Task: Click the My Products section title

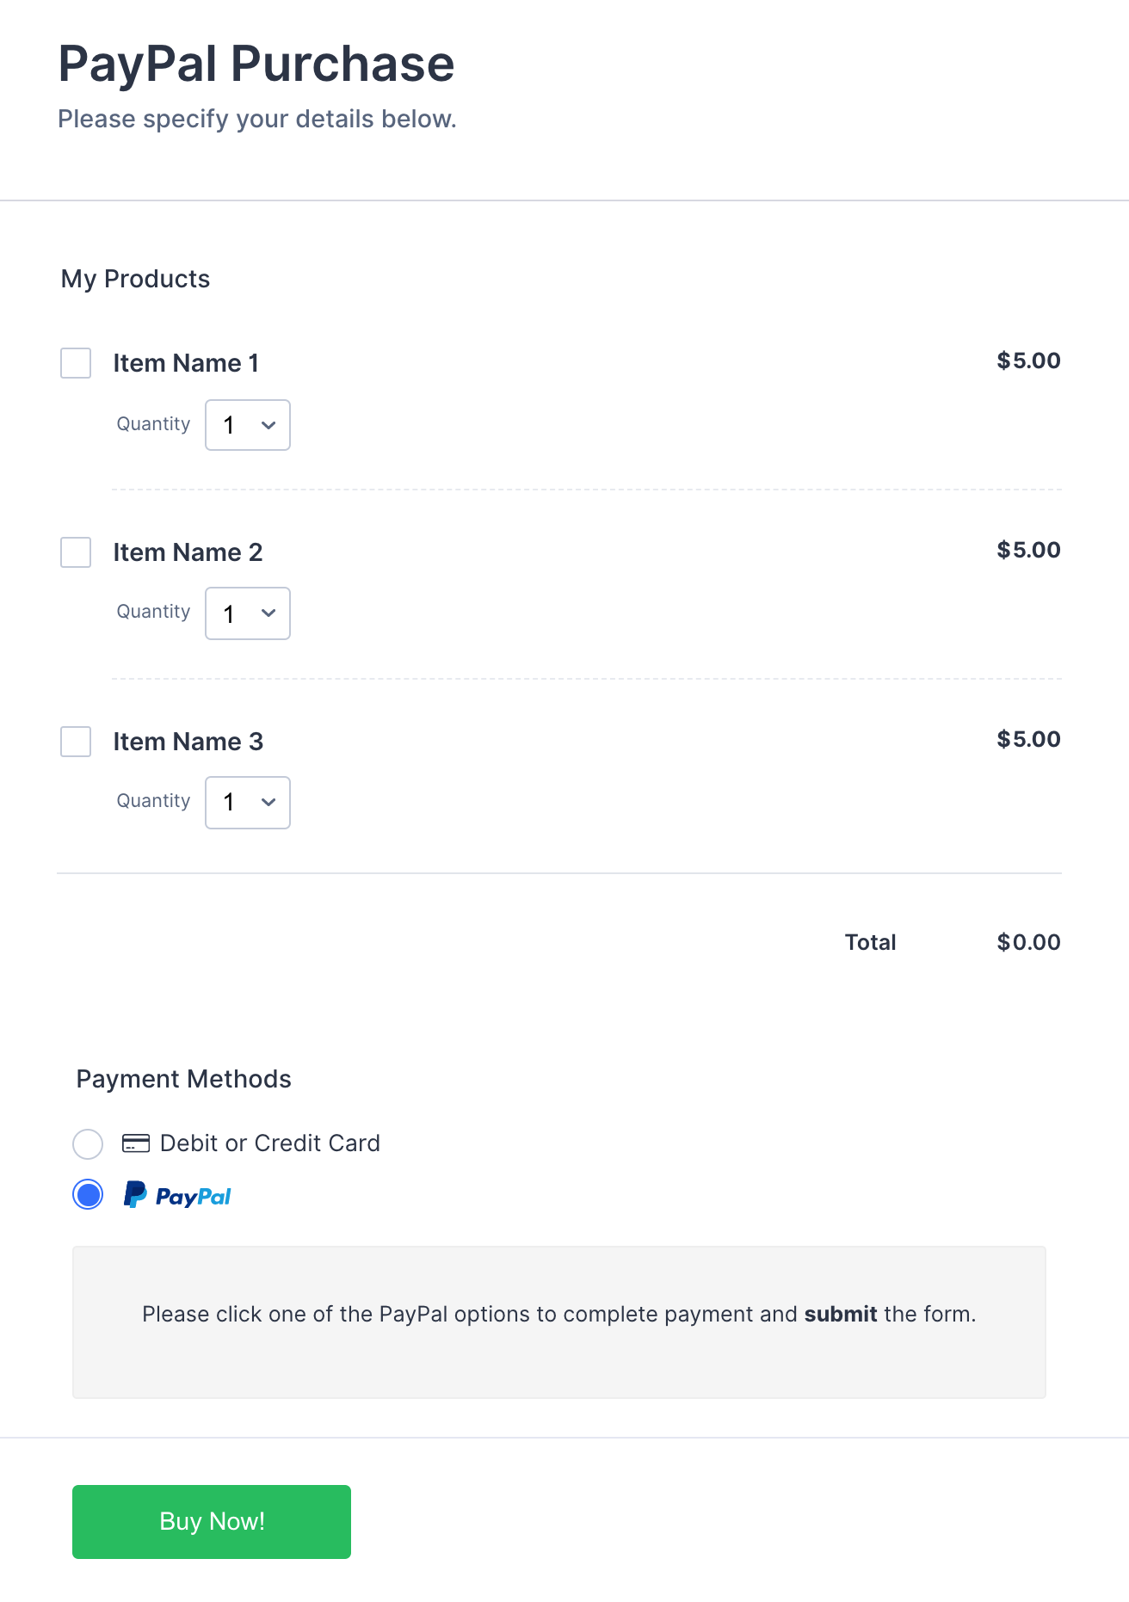Action: tap(135, 279)
